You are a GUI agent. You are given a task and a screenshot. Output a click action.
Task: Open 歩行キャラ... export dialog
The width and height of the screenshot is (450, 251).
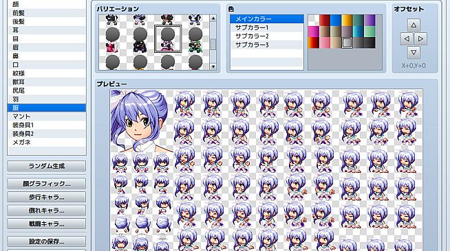point(47,197)
